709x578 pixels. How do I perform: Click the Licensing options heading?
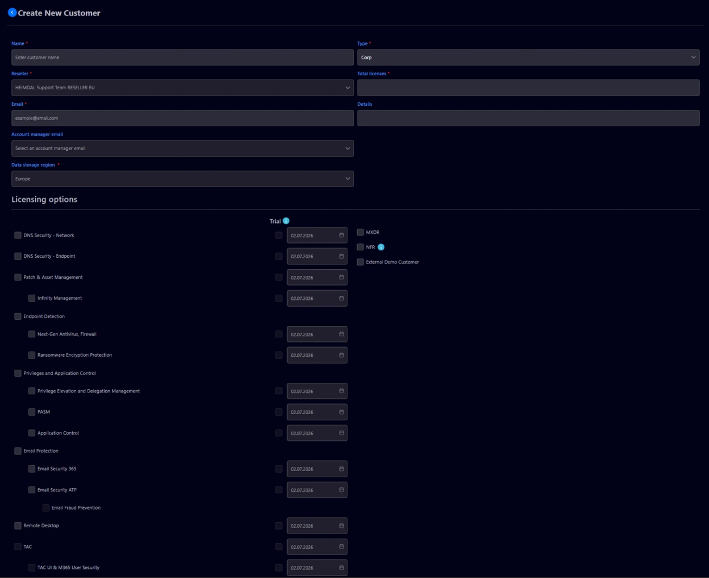[44, 199]
